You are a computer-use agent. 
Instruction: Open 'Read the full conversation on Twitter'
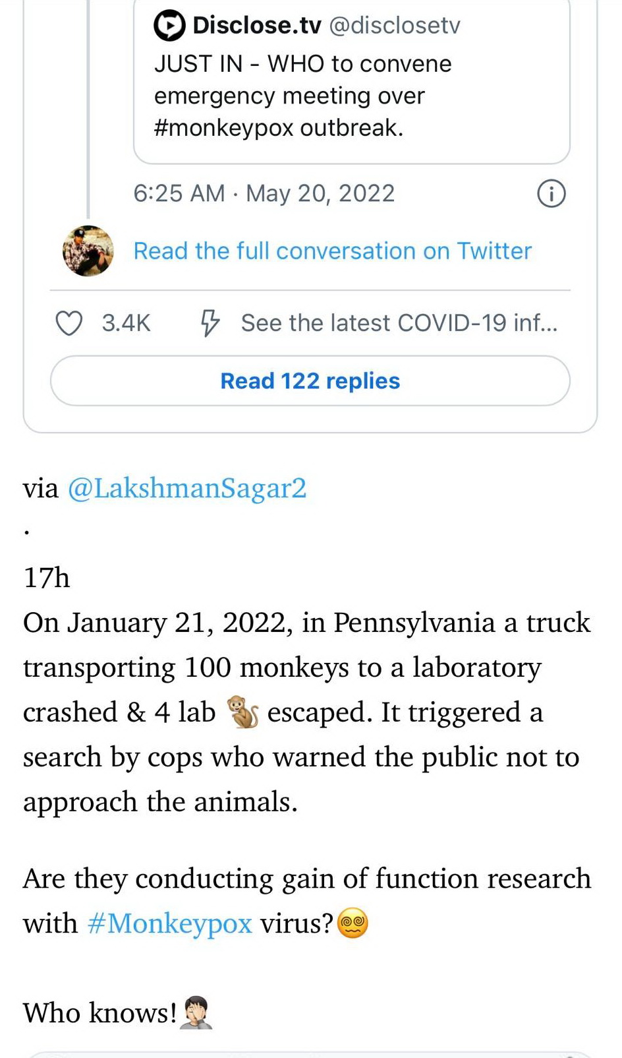[x=332, y=251]
